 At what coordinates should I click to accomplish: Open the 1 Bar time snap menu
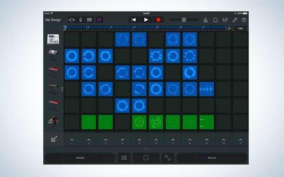point(240,28)
